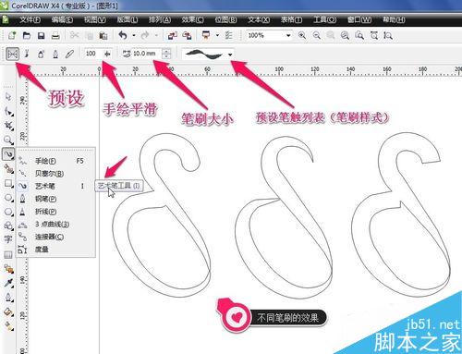Select the Pick tool in toolbox
Image resolution: width=462 pixels, height=354 pixels.
(8, 96)
